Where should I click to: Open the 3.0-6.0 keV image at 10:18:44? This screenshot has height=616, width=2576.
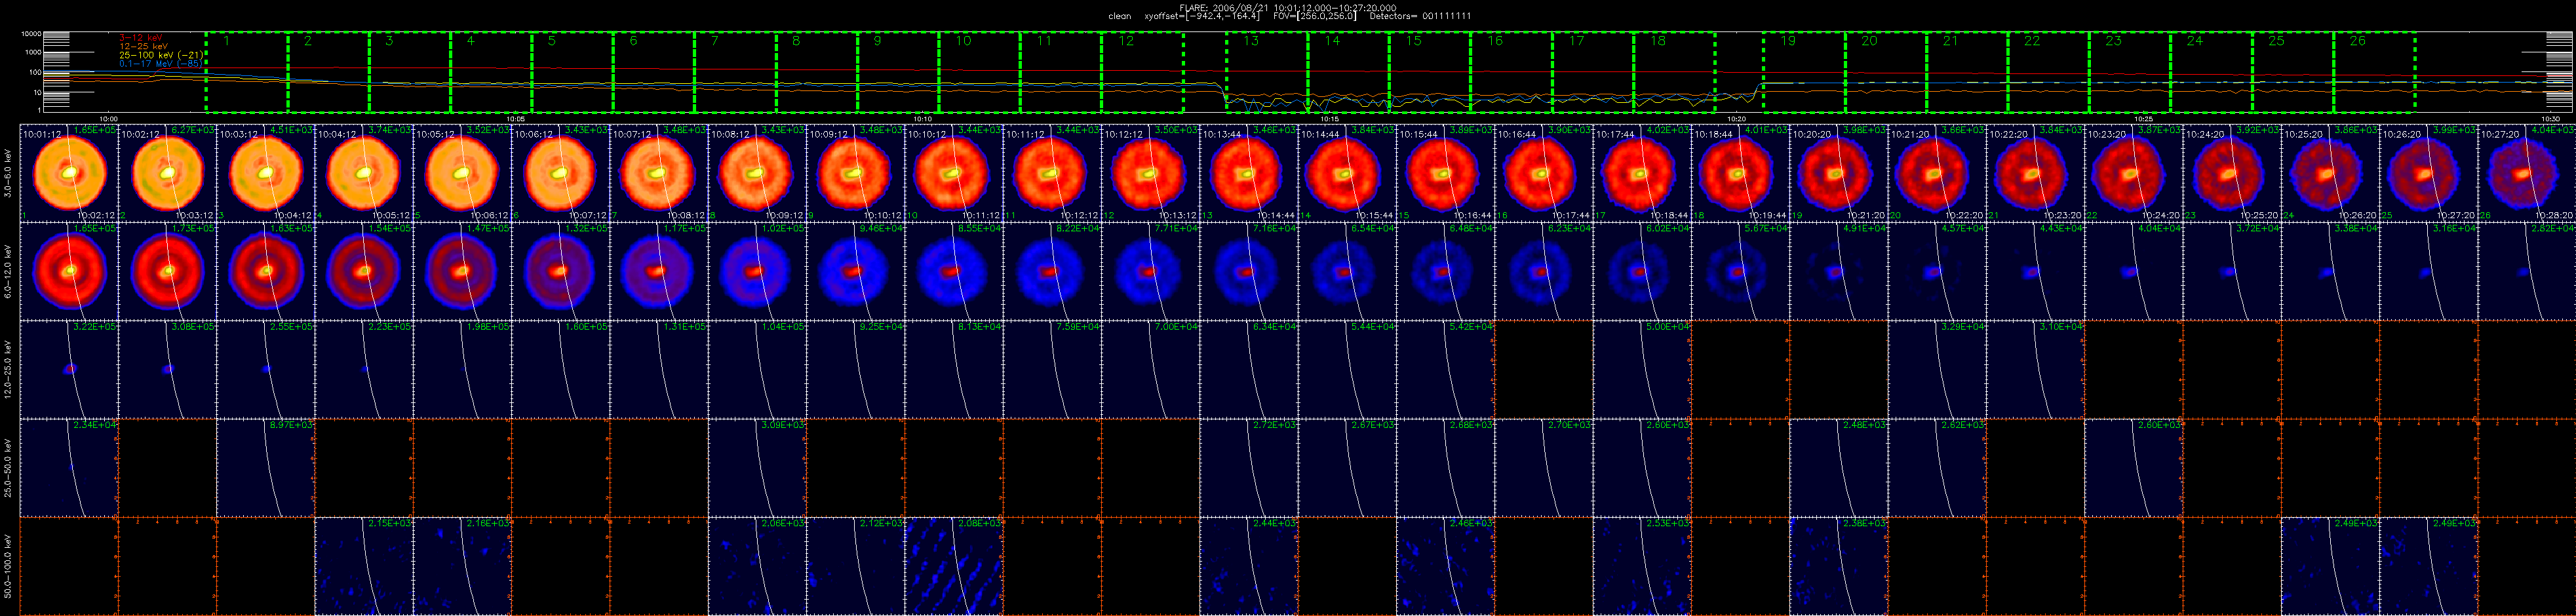[1741, 172]
